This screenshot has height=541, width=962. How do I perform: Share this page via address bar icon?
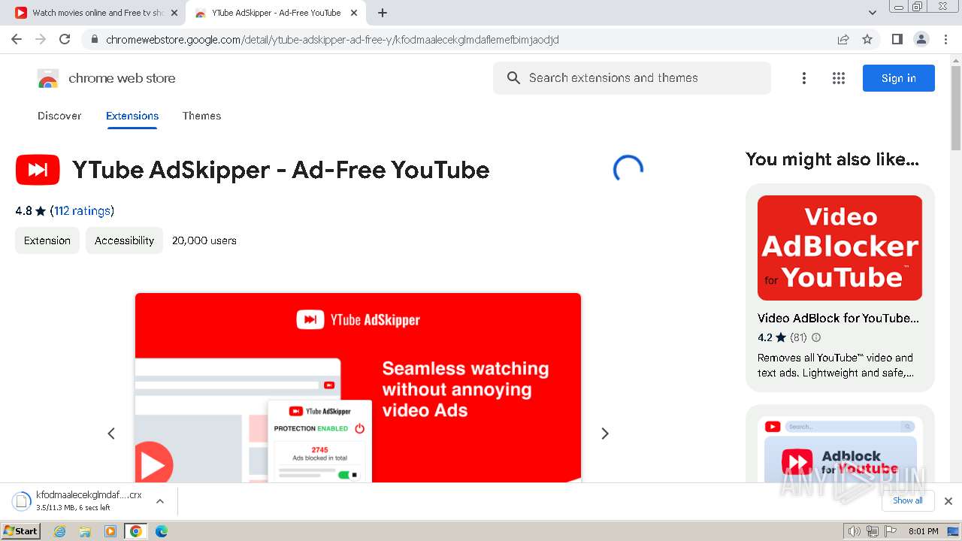click(843, 39)
